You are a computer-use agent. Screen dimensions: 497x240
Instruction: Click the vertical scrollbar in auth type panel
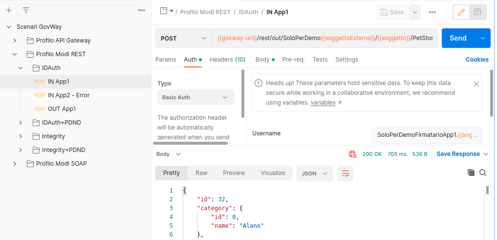click(243, 93)
